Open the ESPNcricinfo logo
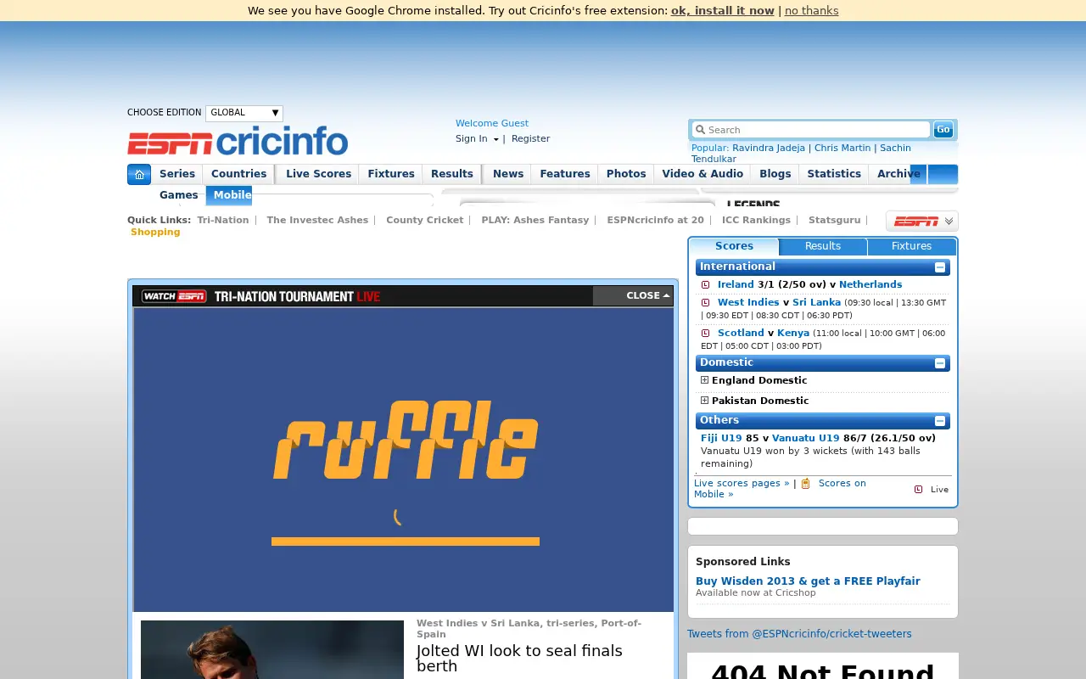Image resolution: width=1086 pixels, height=679 pixels. tap(238, 141)
